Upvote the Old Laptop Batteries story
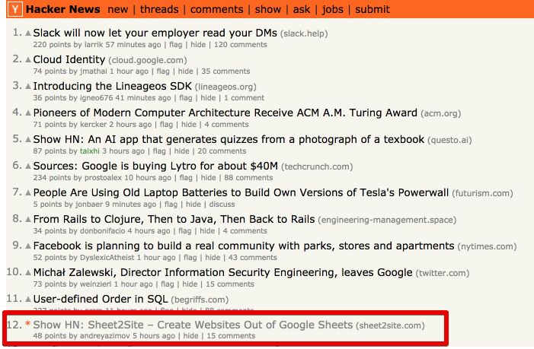 pyautogui.click(x=28, y=192)
